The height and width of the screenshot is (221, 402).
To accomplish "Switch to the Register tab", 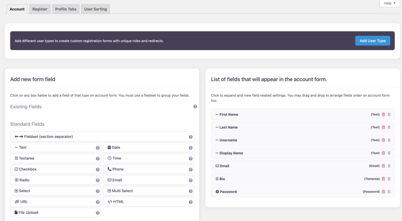I will [x=40, y=9].
